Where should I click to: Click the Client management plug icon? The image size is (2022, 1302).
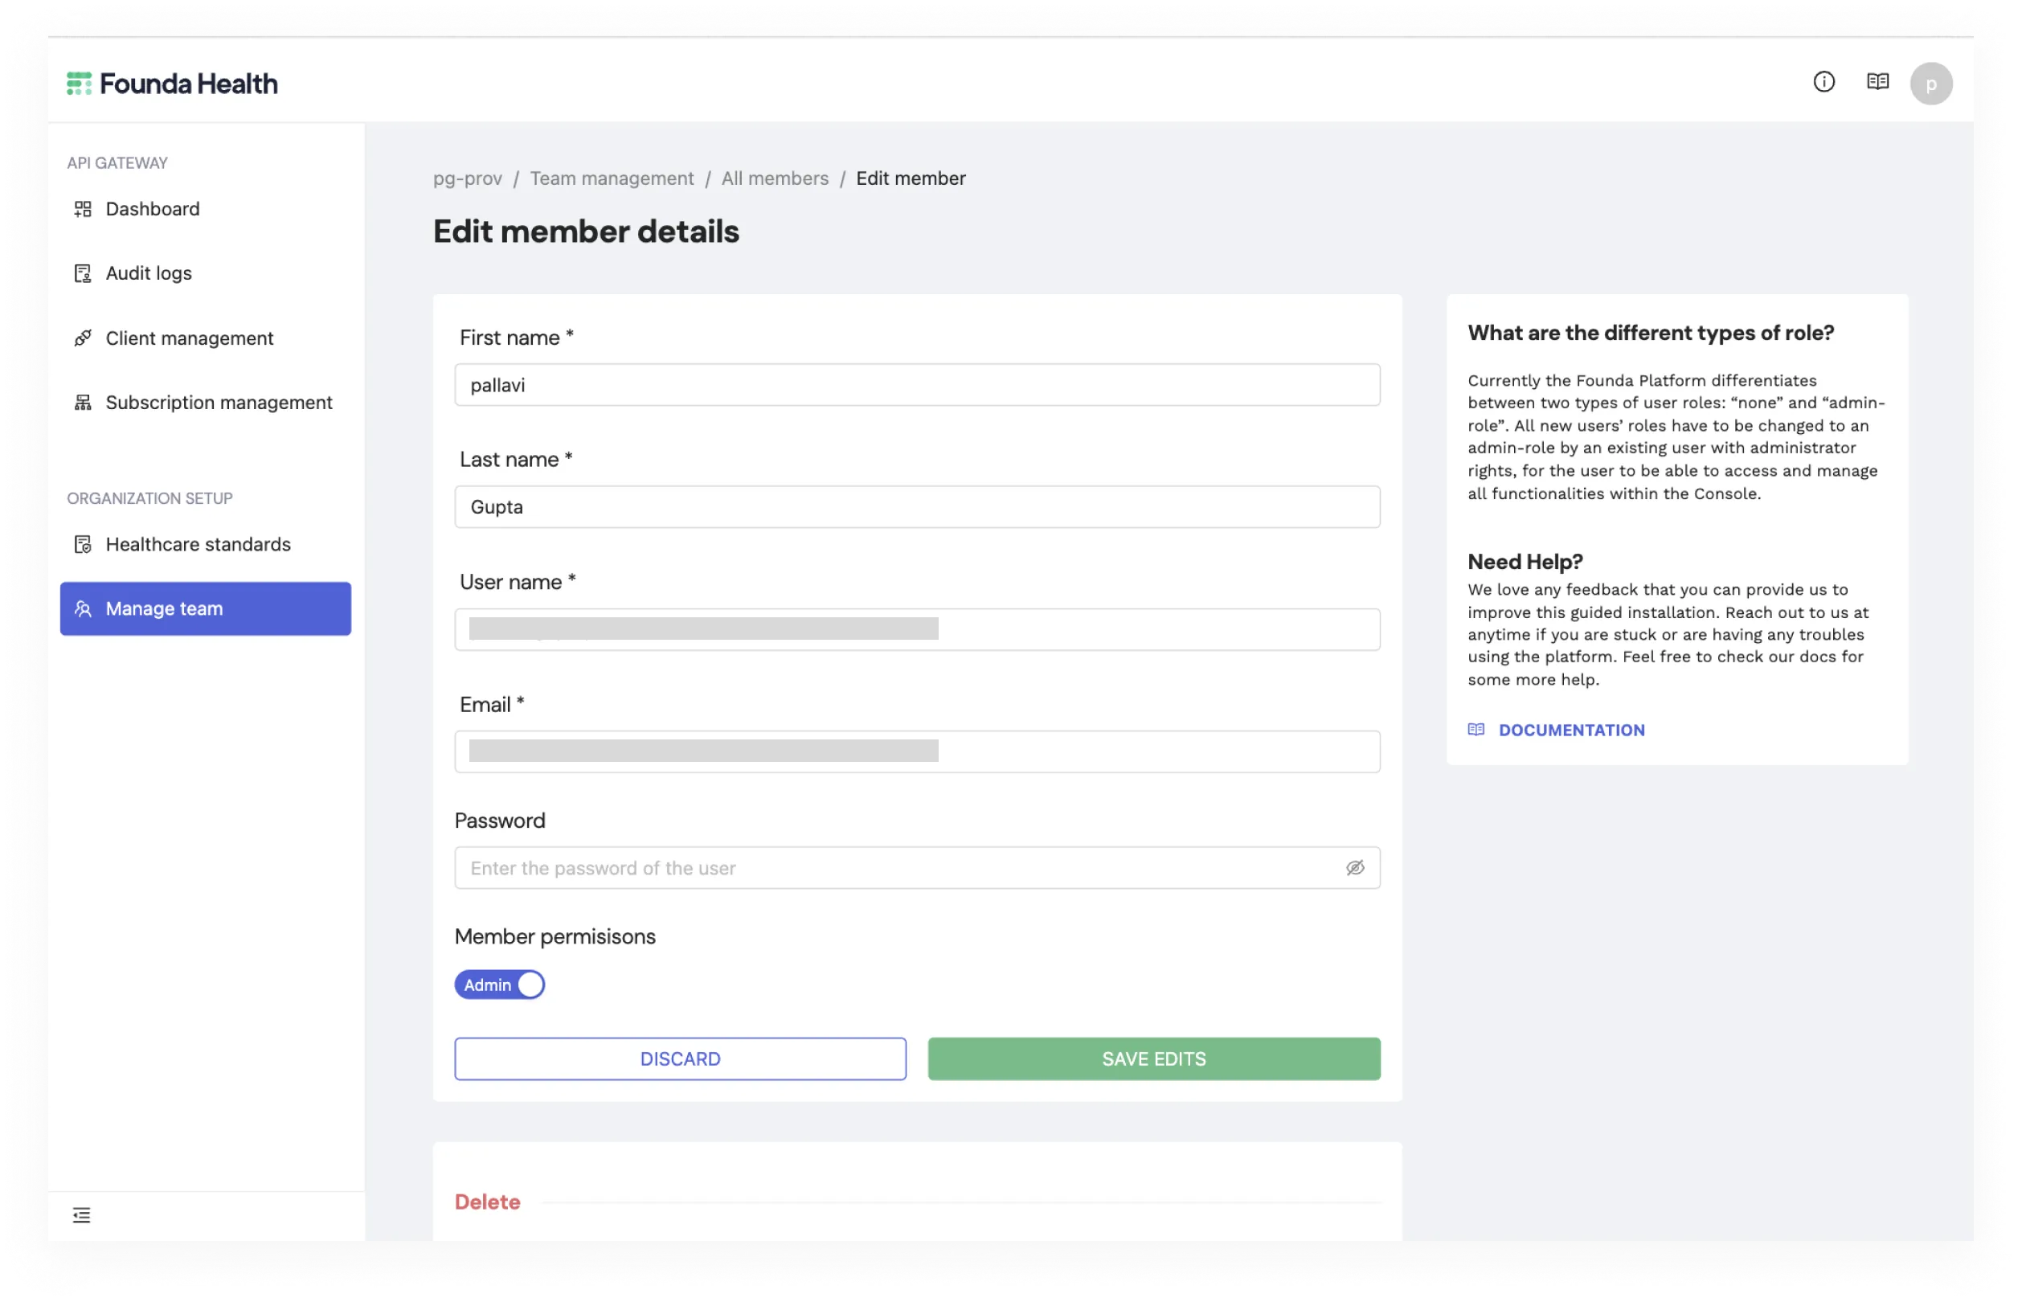click(x=83, y=338)
